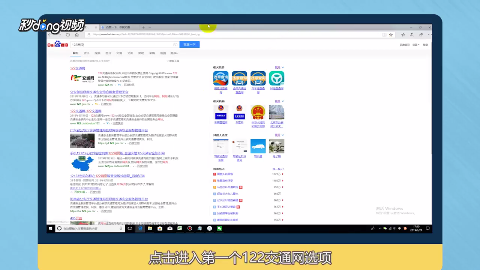The image size is (480, 270).
Task: Open the first 122交通网 result
Action: [x=78, y=68]
